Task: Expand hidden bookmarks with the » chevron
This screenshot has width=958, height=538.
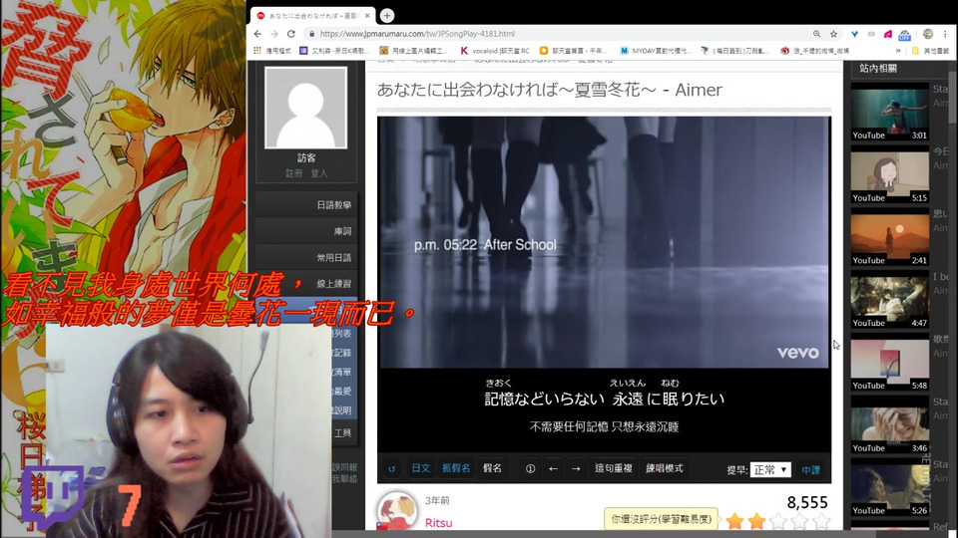Action: pyautogui.click(x=898, y=51)
